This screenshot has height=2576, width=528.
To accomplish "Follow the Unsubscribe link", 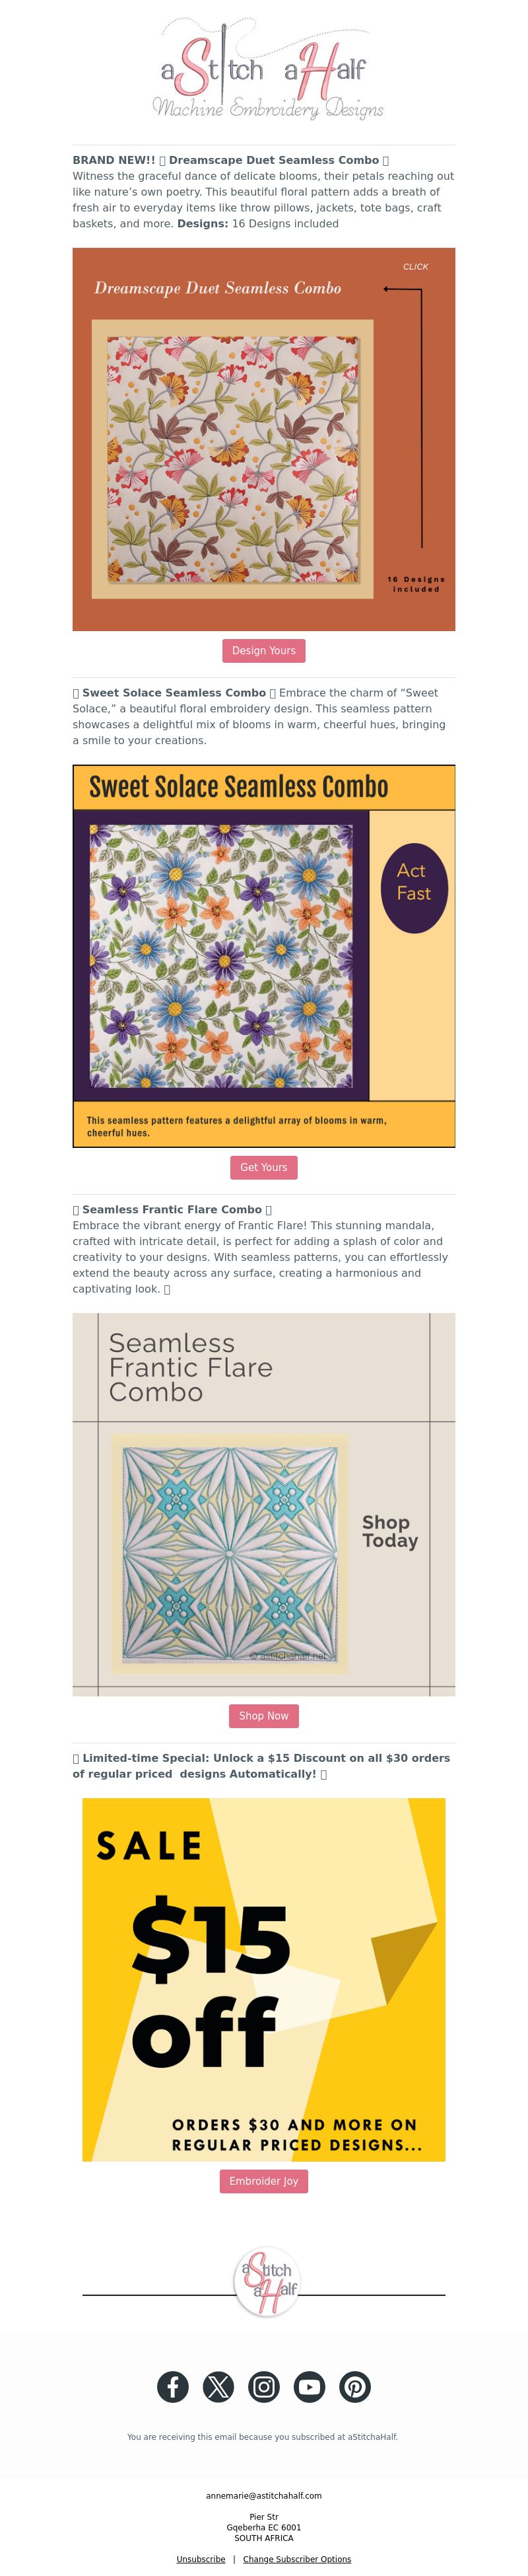I will [x=201, y=2559].
